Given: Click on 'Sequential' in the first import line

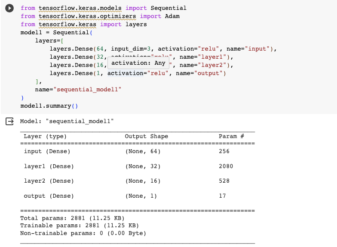Looking at the screenshot, I should (168, 8).
